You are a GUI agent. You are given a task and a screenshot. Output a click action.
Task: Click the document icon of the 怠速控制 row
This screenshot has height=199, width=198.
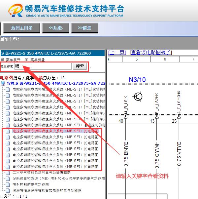pyautogui.click(x=8, y=125)
